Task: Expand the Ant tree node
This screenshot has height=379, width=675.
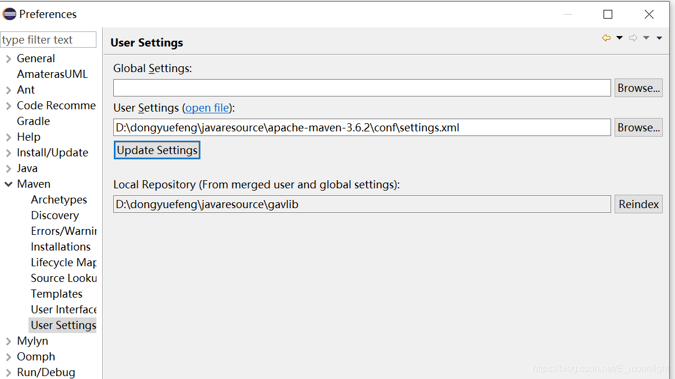Action: pos(8,90)
